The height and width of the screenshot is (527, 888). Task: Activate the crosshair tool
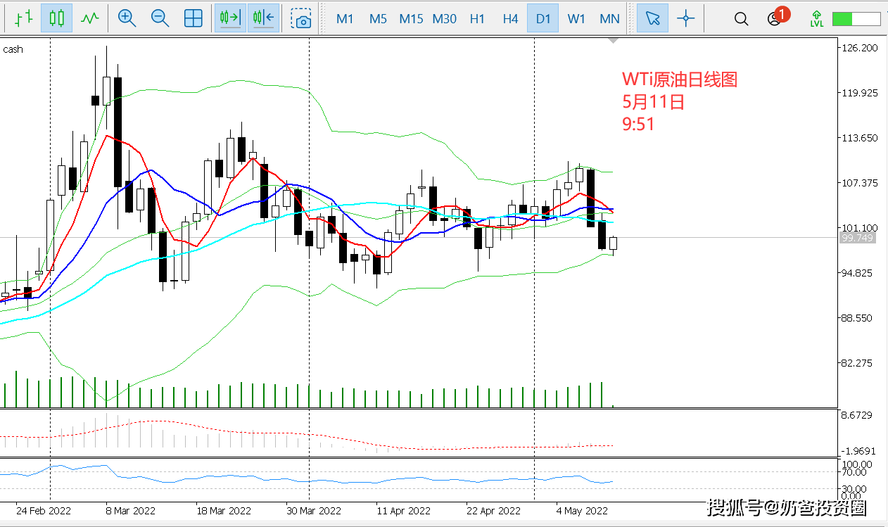(686, 18)
